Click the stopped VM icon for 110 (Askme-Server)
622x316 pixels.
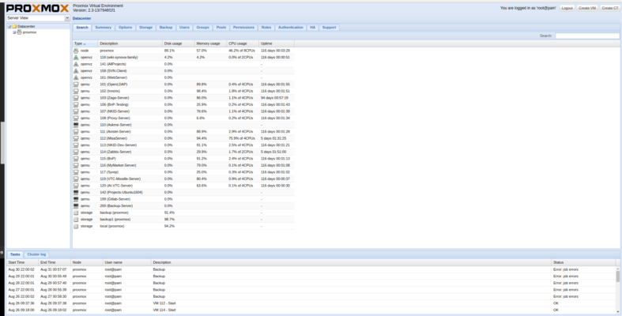[x=76, y=125]
